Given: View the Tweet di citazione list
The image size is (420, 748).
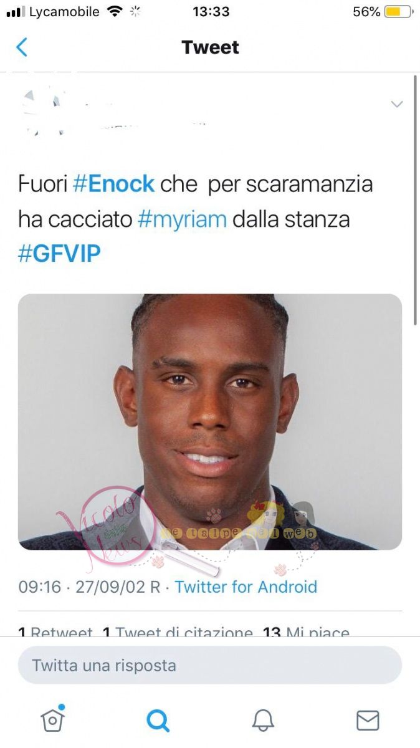Looking at the screenshot, I should point(178,631).
